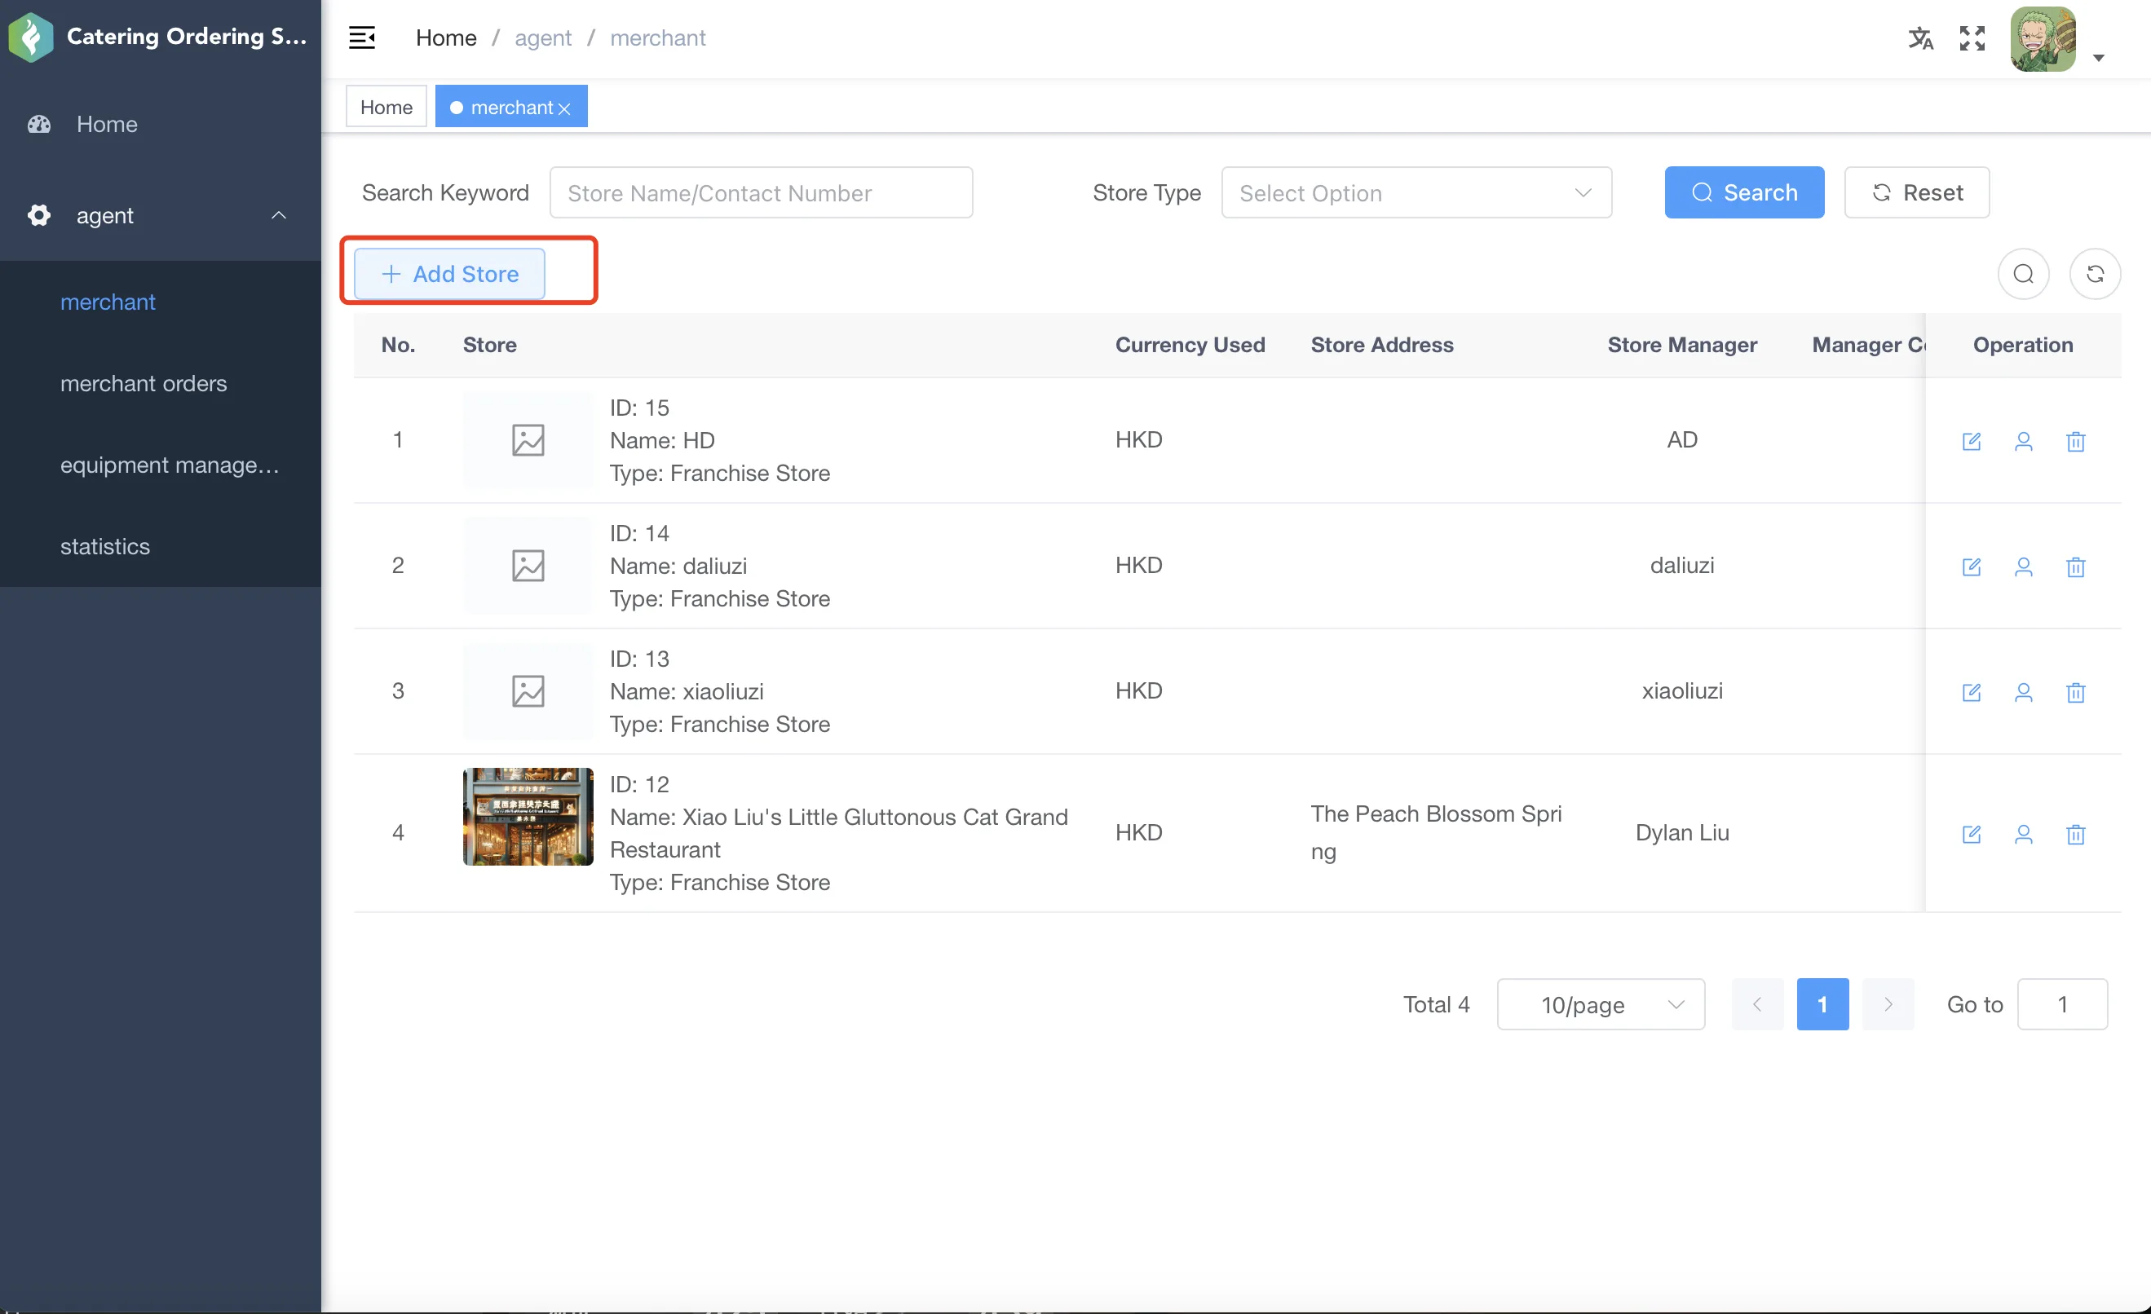Click the 'Name: HD' store text

[662, 439]
